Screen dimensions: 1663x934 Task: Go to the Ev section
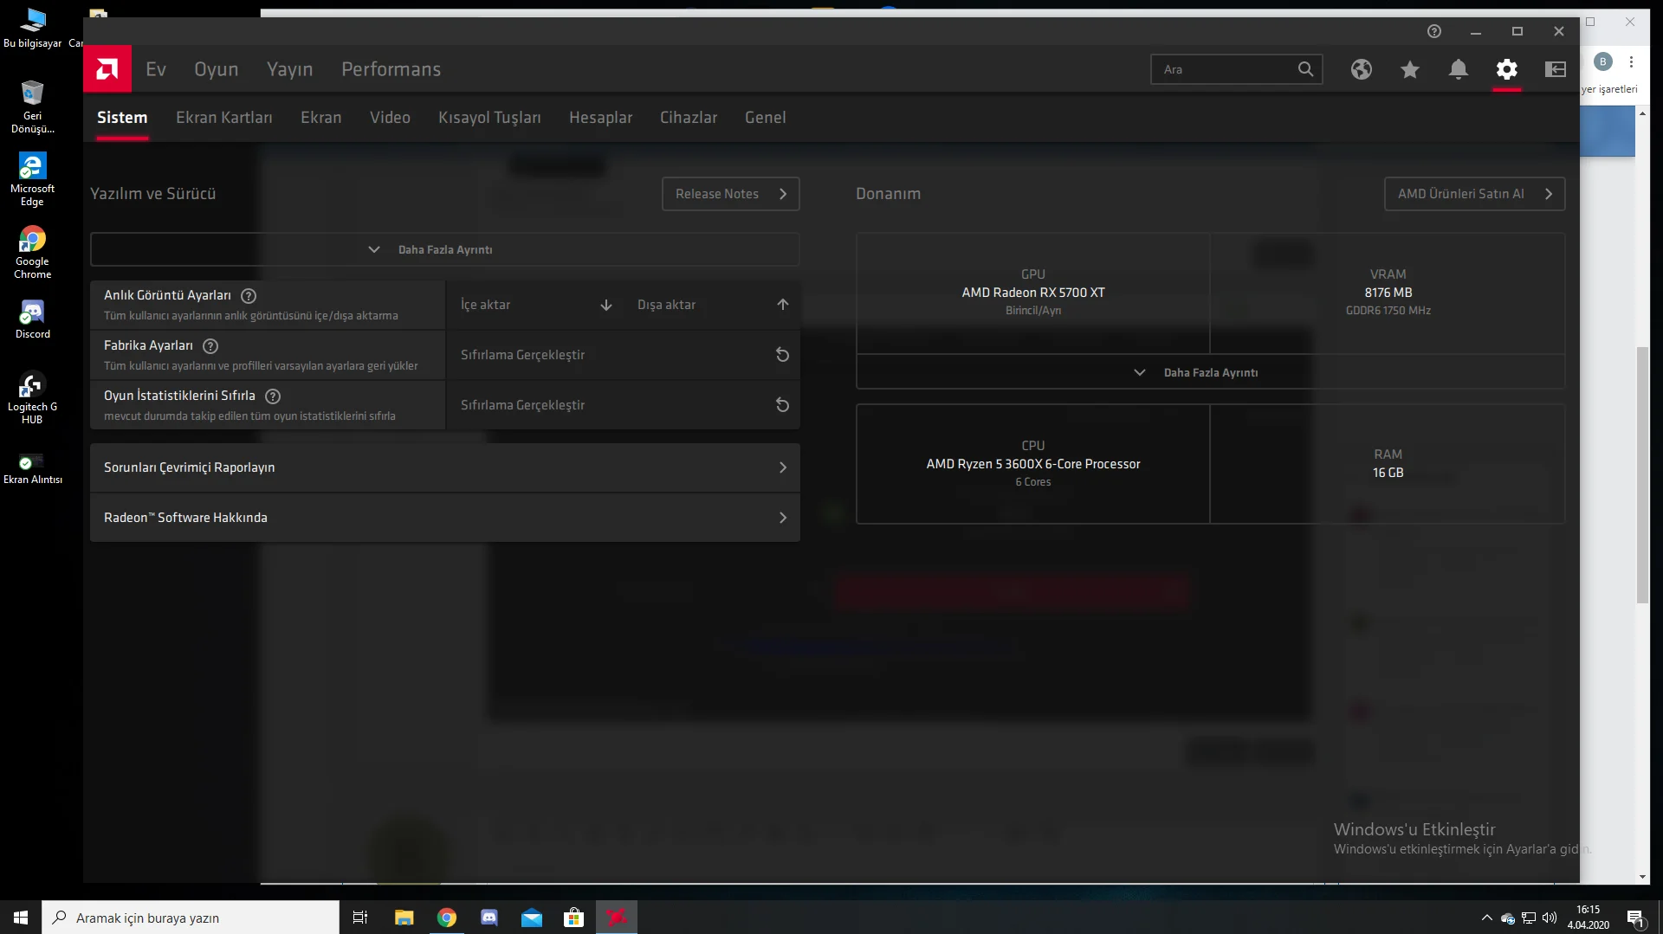pyautogui.click(x=156, y=69)
